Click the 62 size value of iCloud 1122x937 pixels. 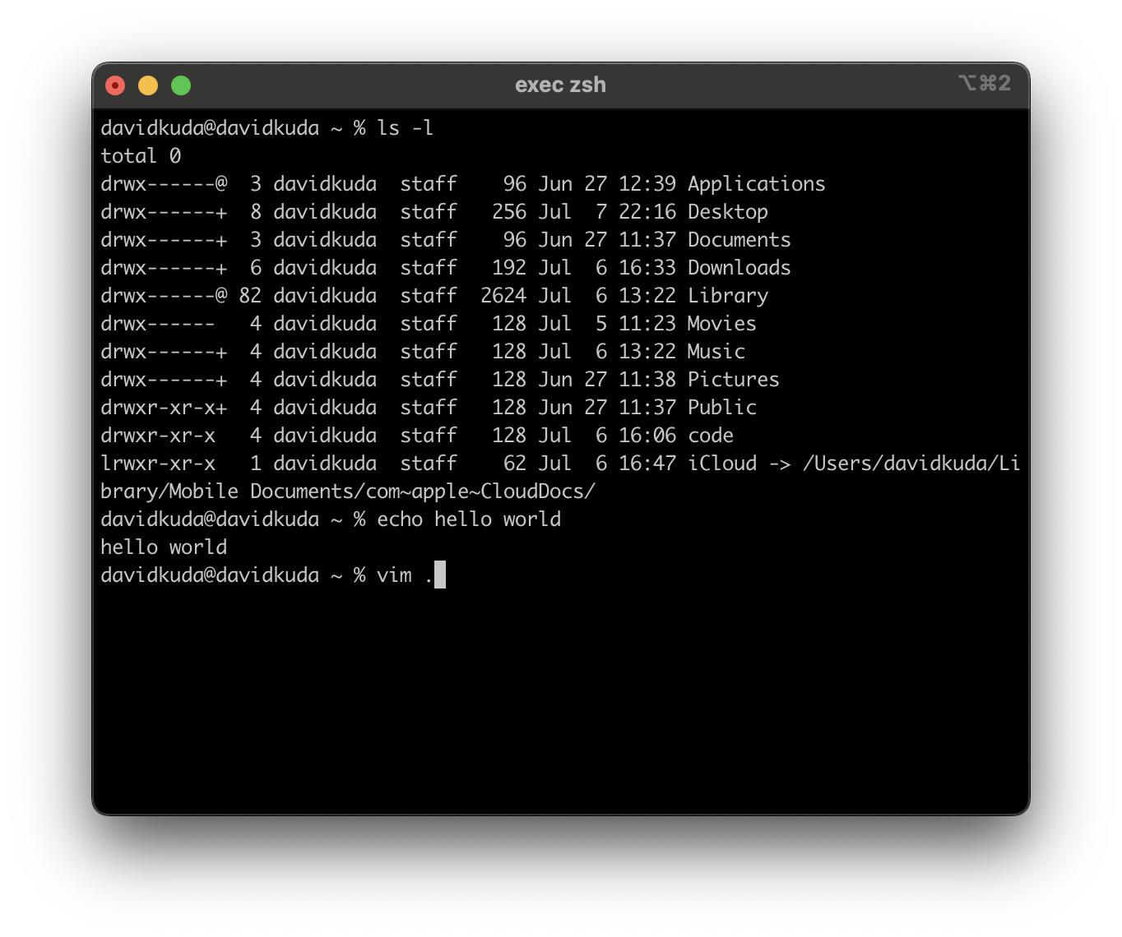click(x=515, y=464)
